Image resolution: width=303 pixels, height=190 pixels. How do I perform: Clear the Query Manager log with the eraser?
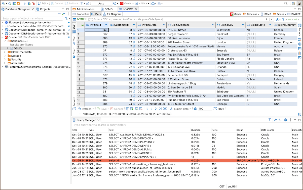(275, 120)
